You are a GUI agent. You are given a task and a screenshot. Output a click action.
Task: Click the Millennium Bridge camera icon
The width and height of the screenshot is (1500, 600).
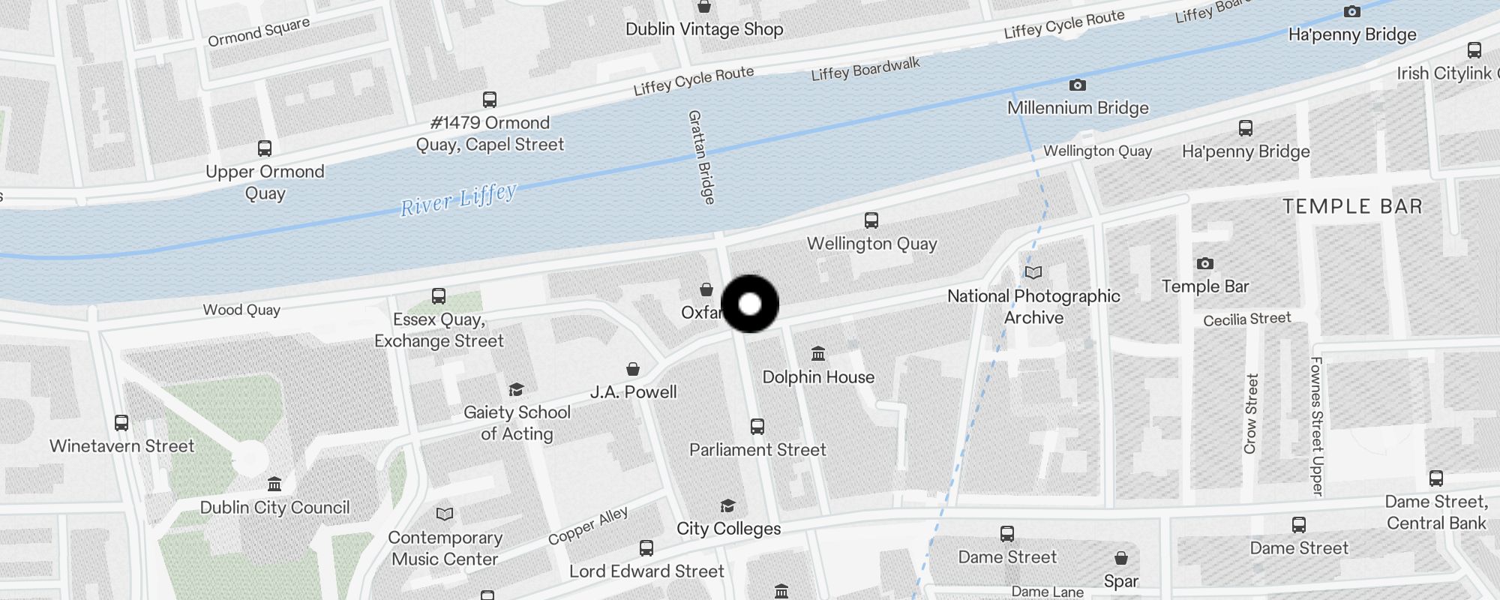pyautogui.click(x=1078, y=85)
